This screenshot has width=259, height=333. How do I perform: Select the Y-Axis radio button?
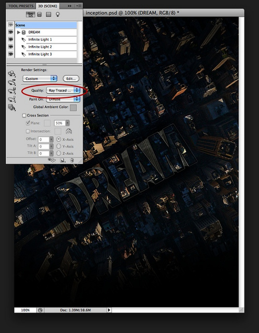point(59,147)
